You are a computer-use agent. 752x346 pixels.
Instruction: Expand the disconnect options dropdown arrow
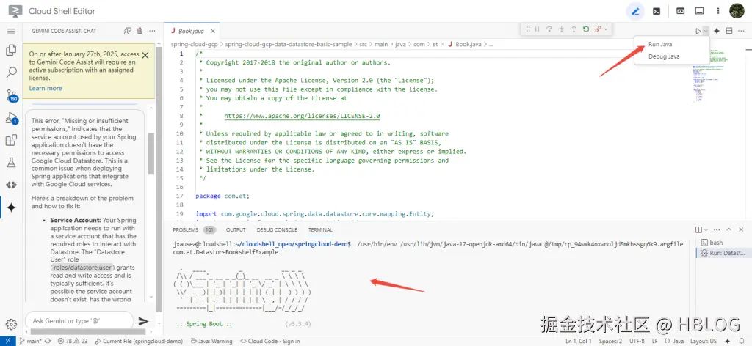606,29
